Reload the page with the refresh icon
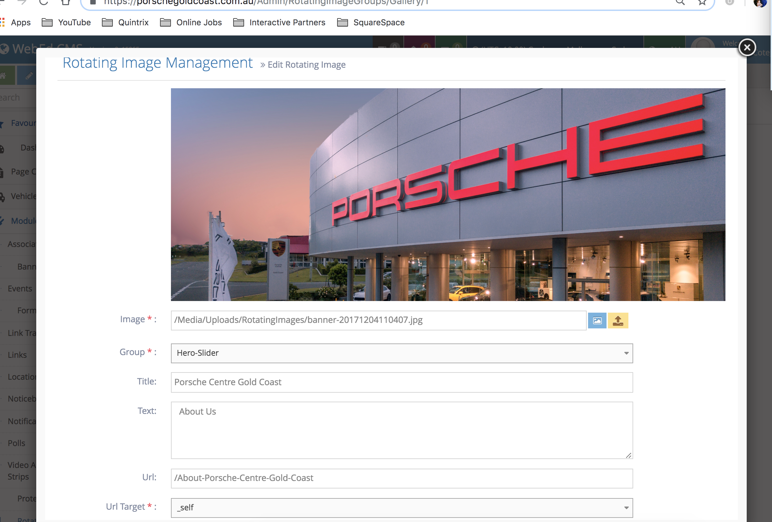Image resolution: width=772 pixels, height=522 pixels. click(44, 2)
